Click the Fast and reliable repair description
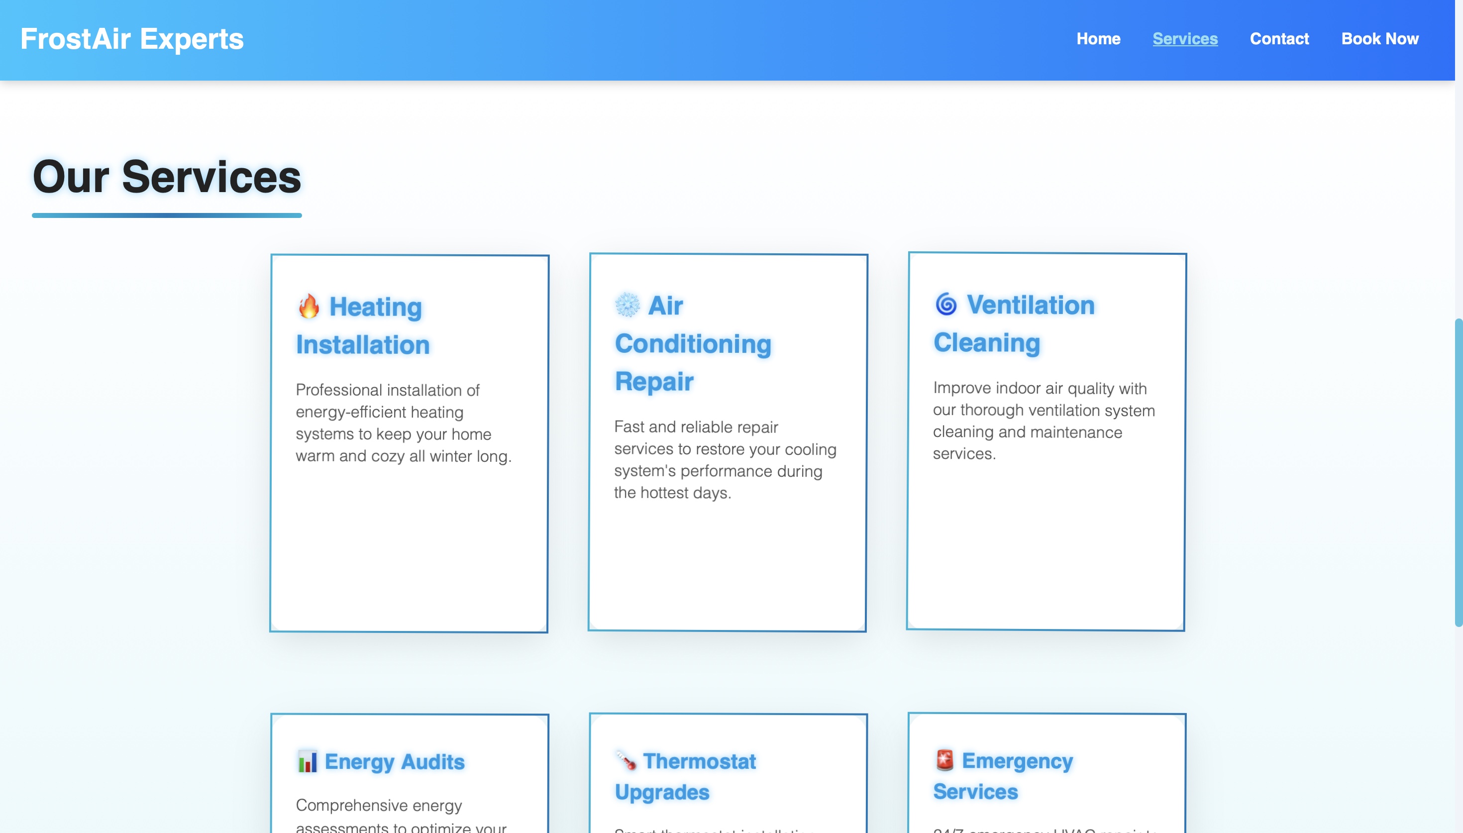Image resolution: width=1463 pixels, height=833 pixels. tap(725, 459)
